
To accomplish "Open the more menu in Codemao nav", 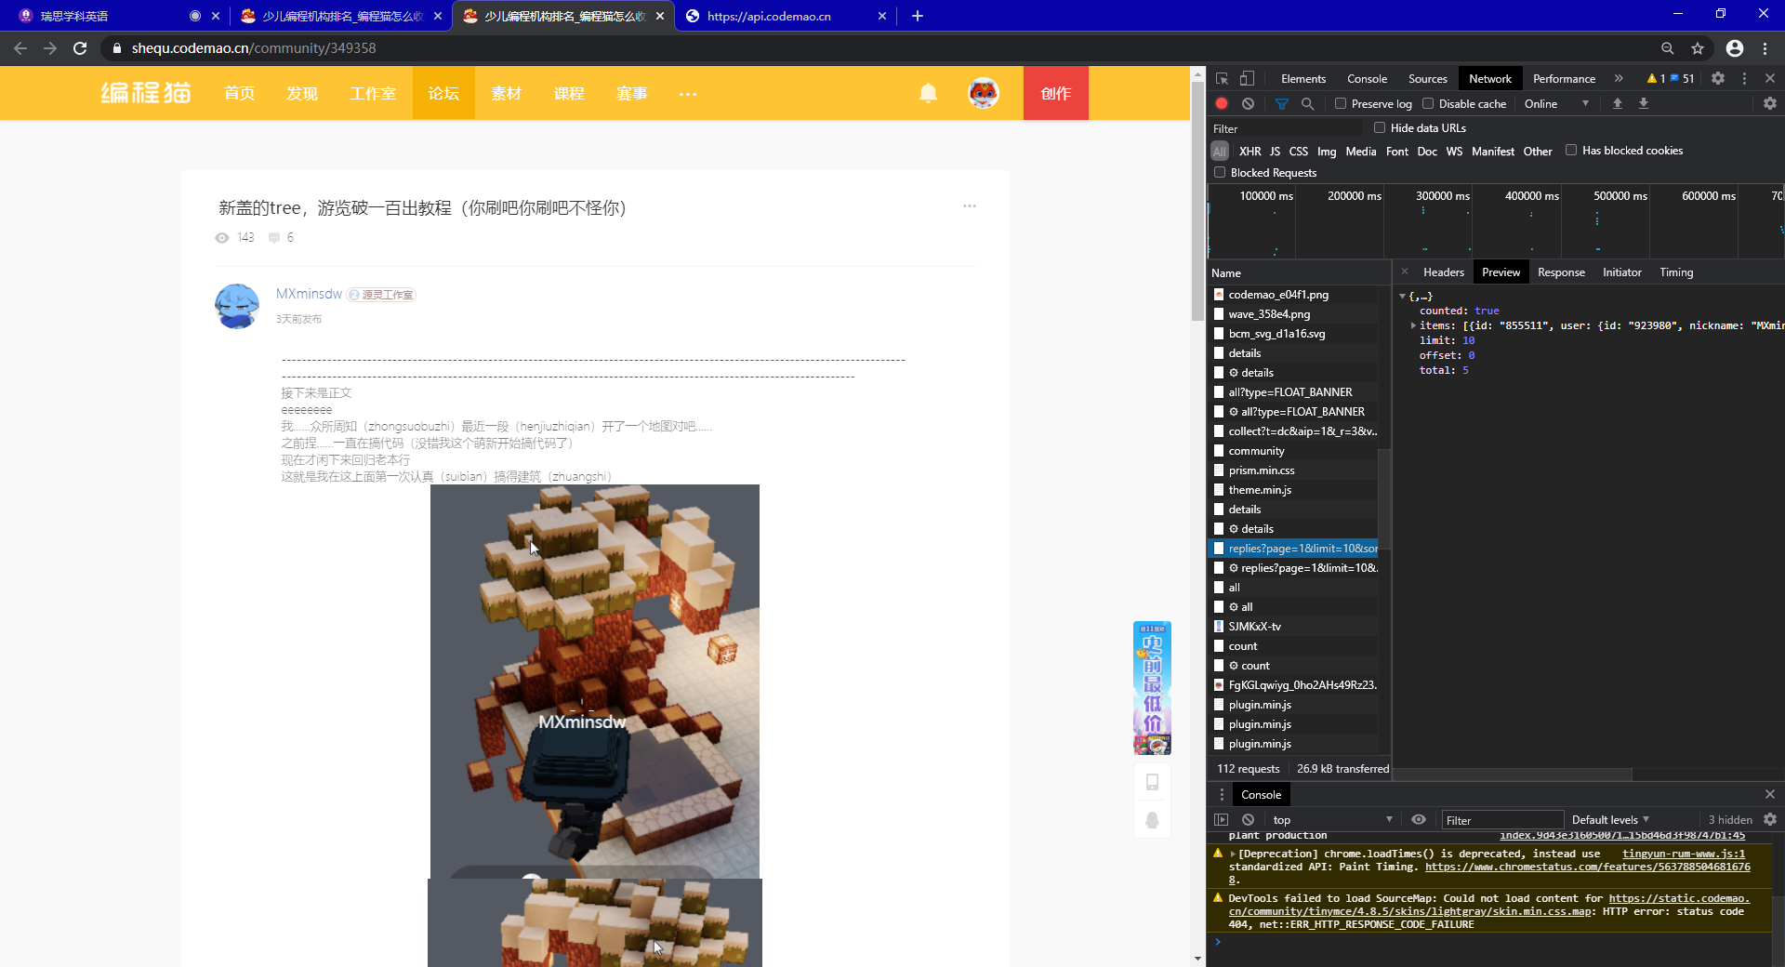I will click(x=688, y=94).
